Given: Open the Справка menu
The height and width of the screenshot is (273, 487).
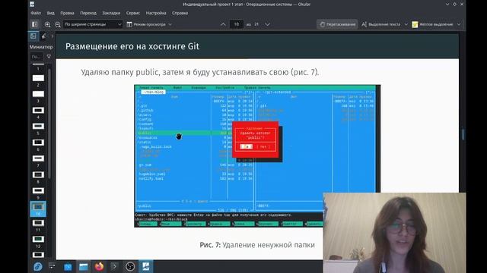Looking at the screenshot, I should pyautogui.click(x=180, y=13).
